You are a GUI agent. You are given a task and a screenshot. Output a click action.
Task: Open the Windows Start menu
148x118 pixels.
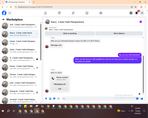click(3, 111)
